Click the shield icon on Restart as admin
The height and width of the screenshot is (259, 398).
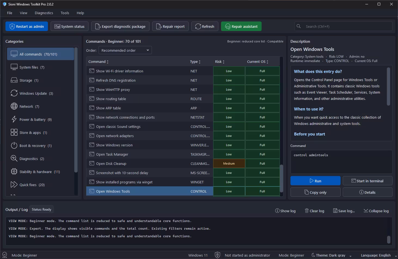(x=12, y=26)
